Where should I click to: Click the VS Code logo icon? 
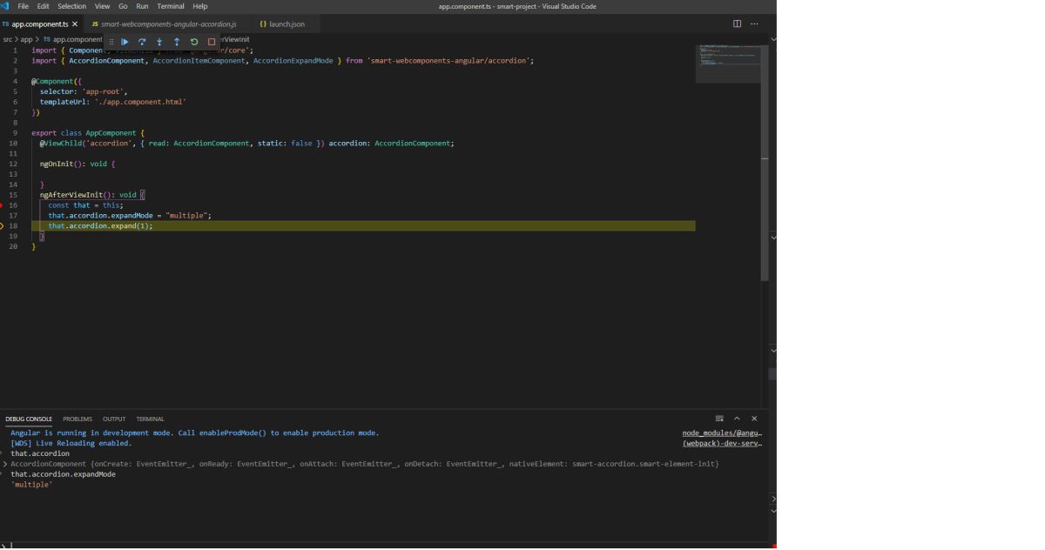pyautogui.click(x=6, y=6)
